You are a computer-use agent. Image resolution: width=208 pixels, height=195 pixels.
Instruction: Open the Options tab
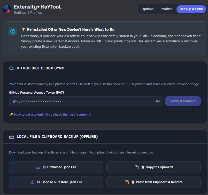pyautogui.click(x=147, y=9)
